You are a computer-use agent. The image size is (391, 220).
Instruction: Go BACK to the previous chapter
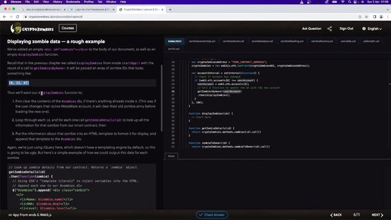[336, 215]
